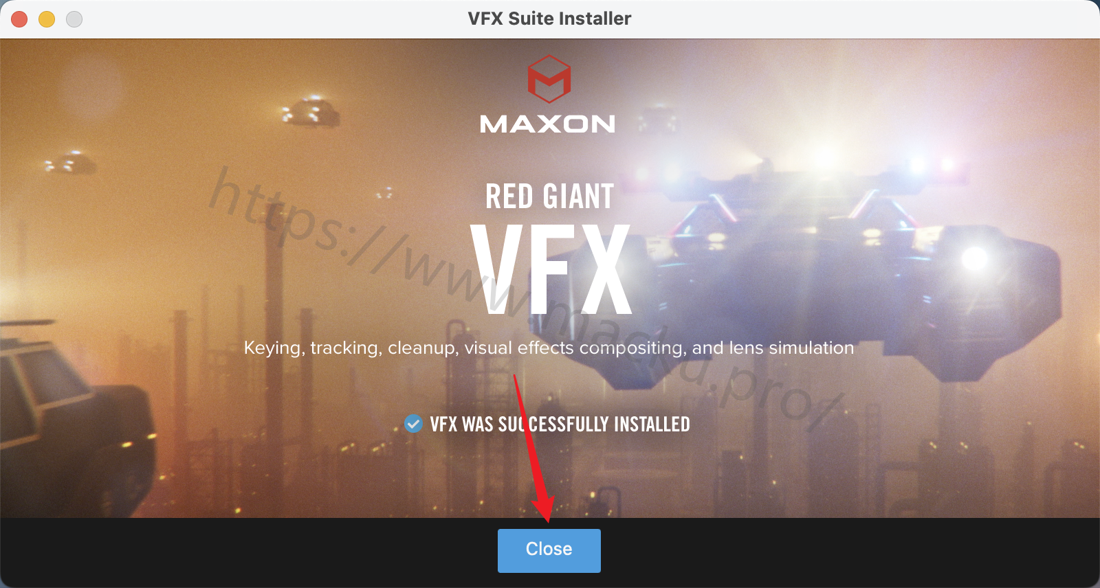1100x588 pixels.
Task: Click the red arrow annotation head
Action: [x=543, y=508]
